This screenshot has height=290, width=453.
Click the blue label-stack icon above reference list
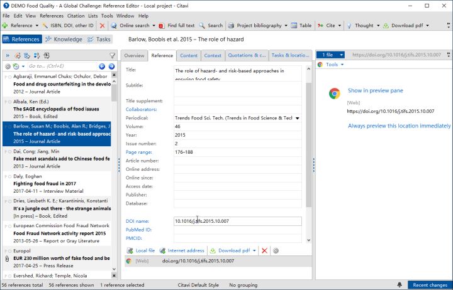tap(27, 55)
